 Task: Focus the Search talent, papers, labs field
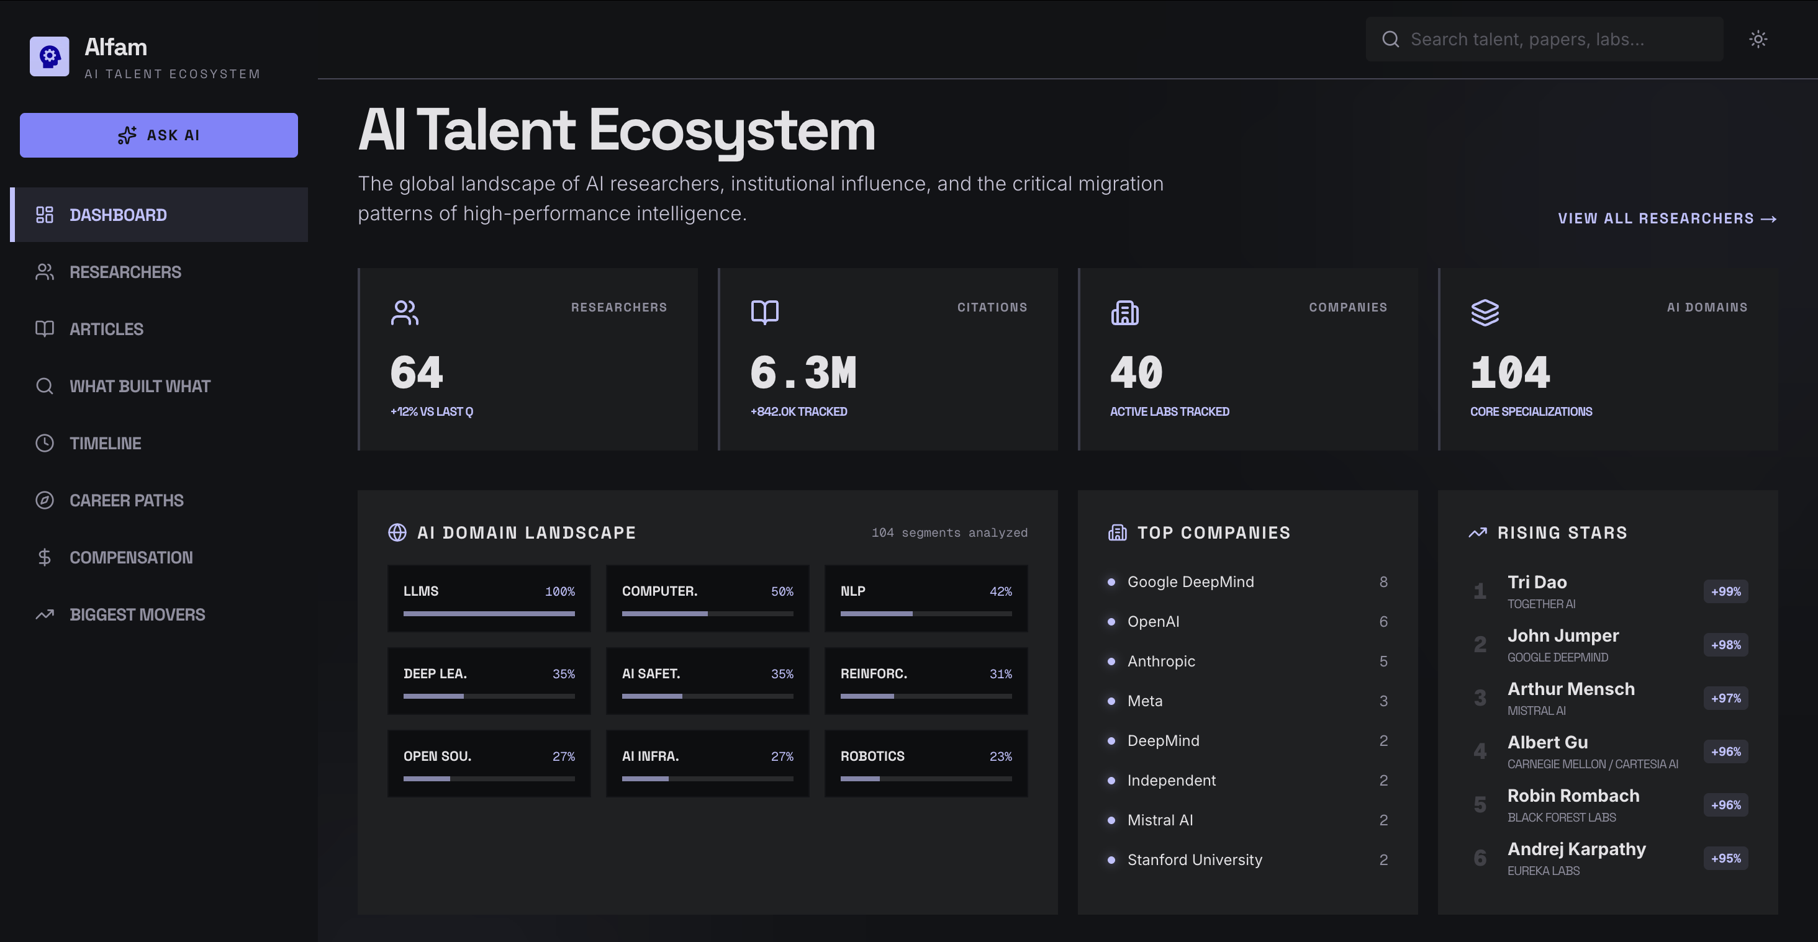pos(1544,40)
